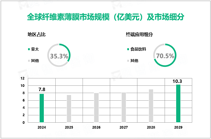Click the 亚太 legend label

click(x=35, y=49)
